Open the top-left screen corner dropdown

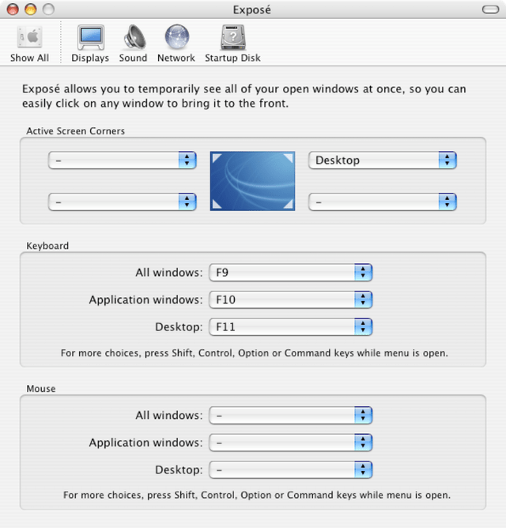[x=123, y=160]
